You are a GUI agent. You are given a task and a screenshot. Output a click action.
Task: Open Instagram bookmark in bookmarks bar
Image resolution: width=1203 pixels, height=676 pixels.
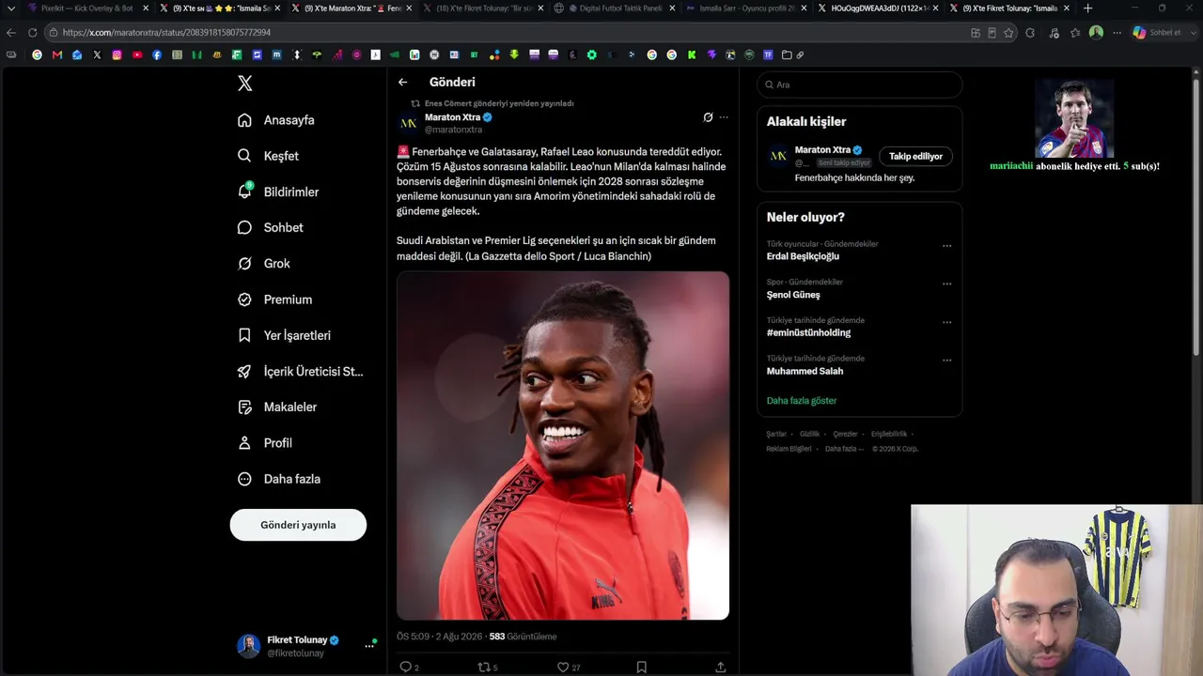tap(117, 54)
